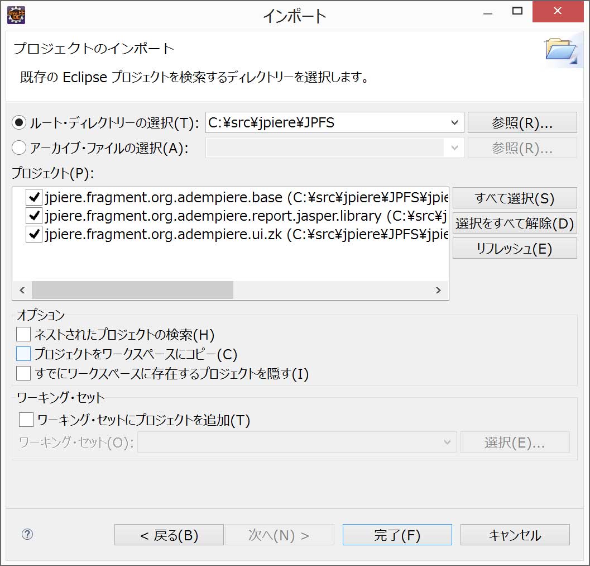Click the project list scrollbar right arrow
590x566 pixels.
pos(438,290)
